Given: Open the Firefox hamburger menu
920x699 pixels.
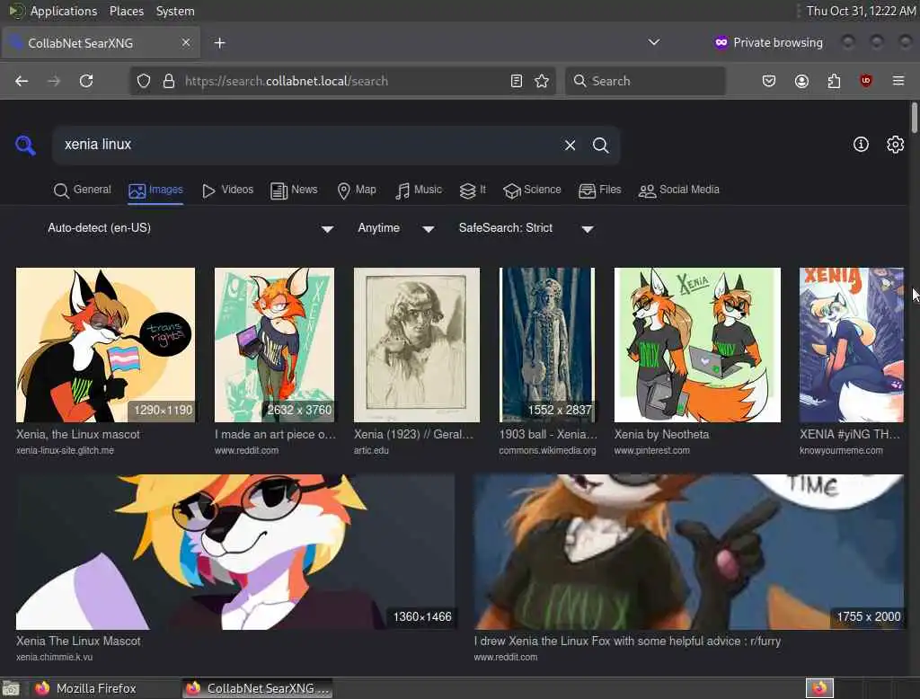Looking at the screenshot, I should 898,81.
